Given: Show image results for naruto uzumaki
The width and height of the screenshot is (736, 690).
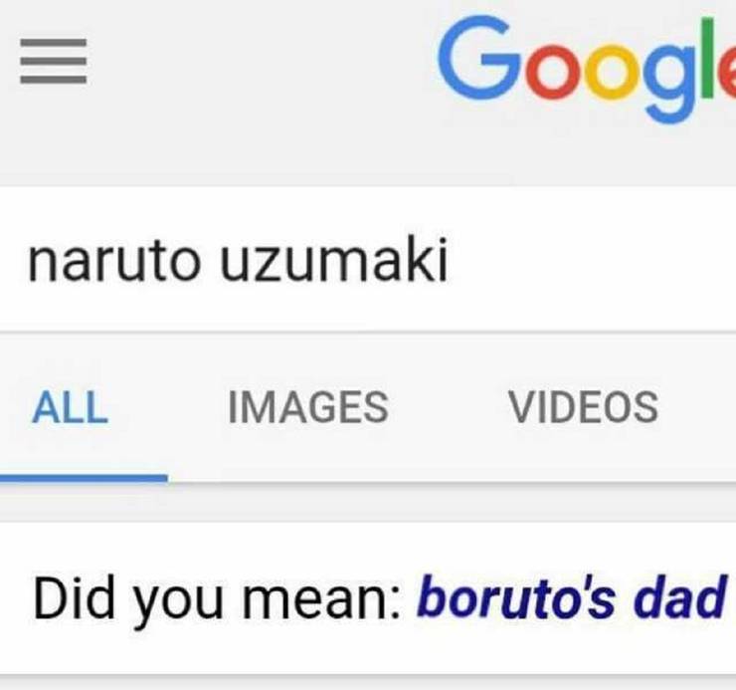Looking at the screenshot, I should (307, 407).
